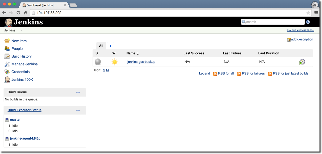Schedule a build for jenkins-gcs-backup
The image size is (322, 154).
(302, 62)
